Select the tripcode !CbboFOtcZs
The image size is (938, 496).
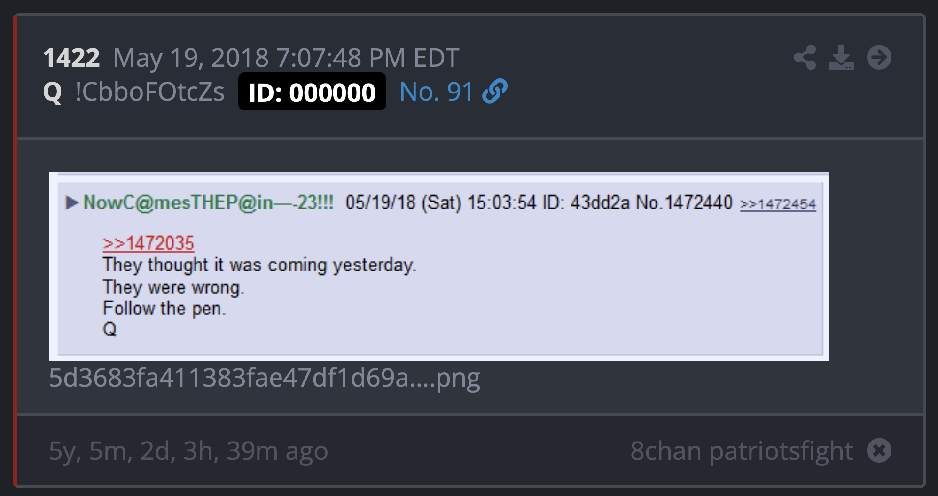point(150,92)
